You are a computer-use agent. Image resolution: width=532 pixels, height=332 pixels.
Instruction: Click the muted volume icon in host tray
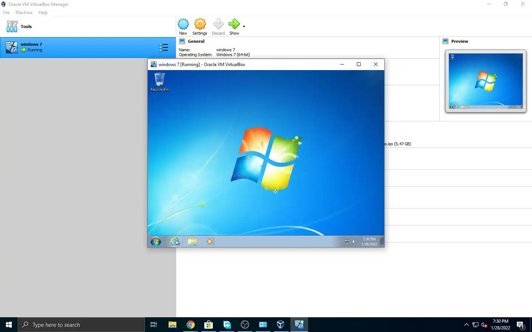(484, 325)
